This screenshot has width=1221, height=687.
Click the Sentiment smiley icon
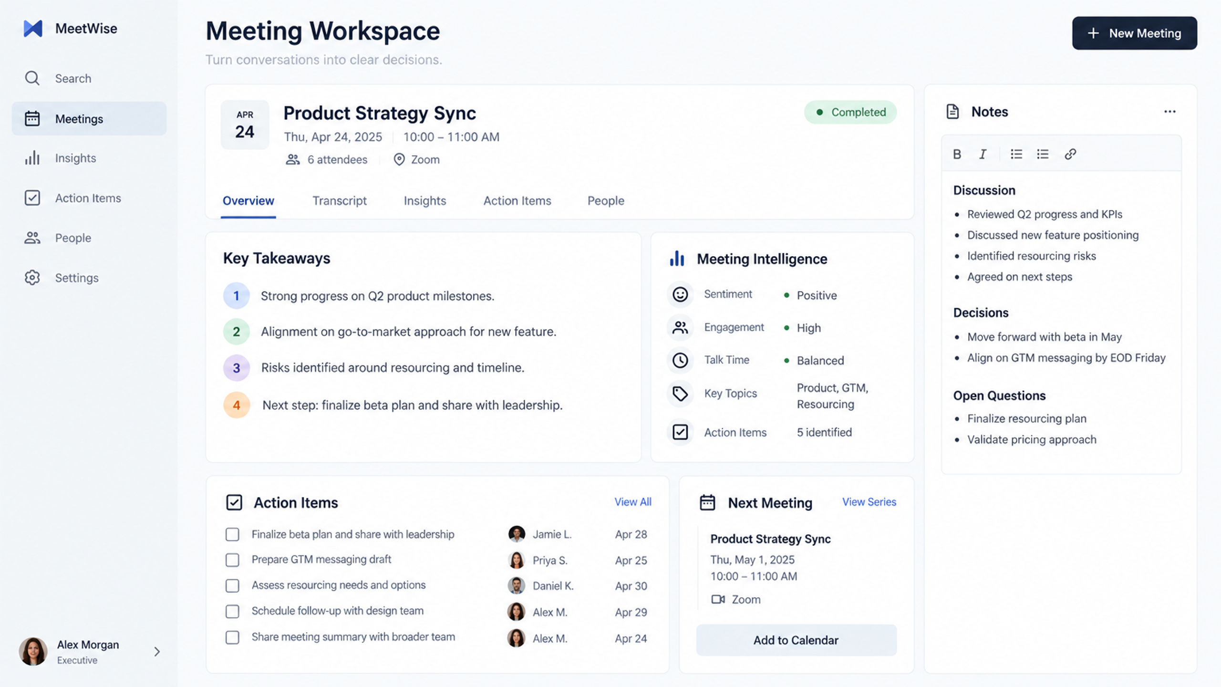tap(680, 294)
